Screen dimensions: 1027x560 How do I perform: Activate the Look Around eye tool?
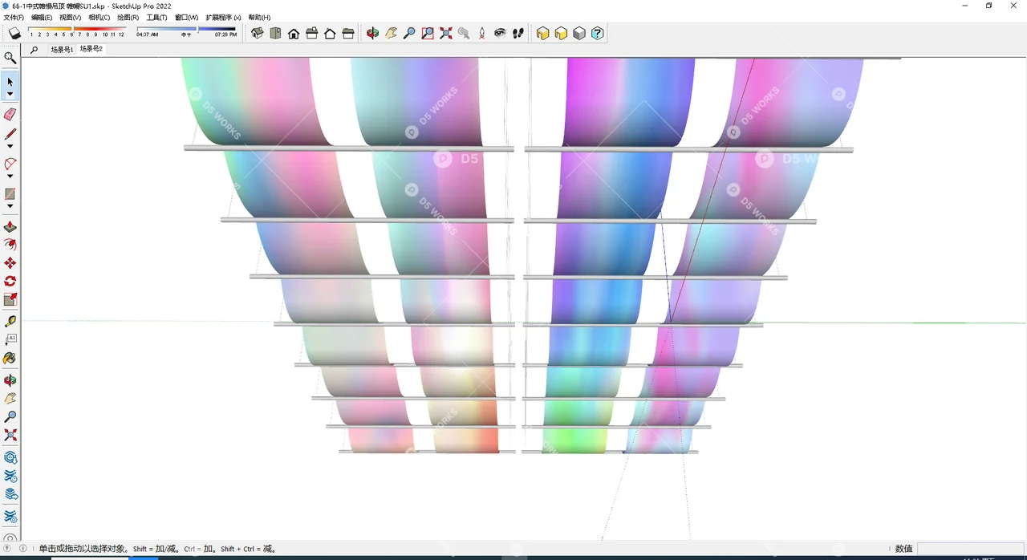click(x=500, y=33)
